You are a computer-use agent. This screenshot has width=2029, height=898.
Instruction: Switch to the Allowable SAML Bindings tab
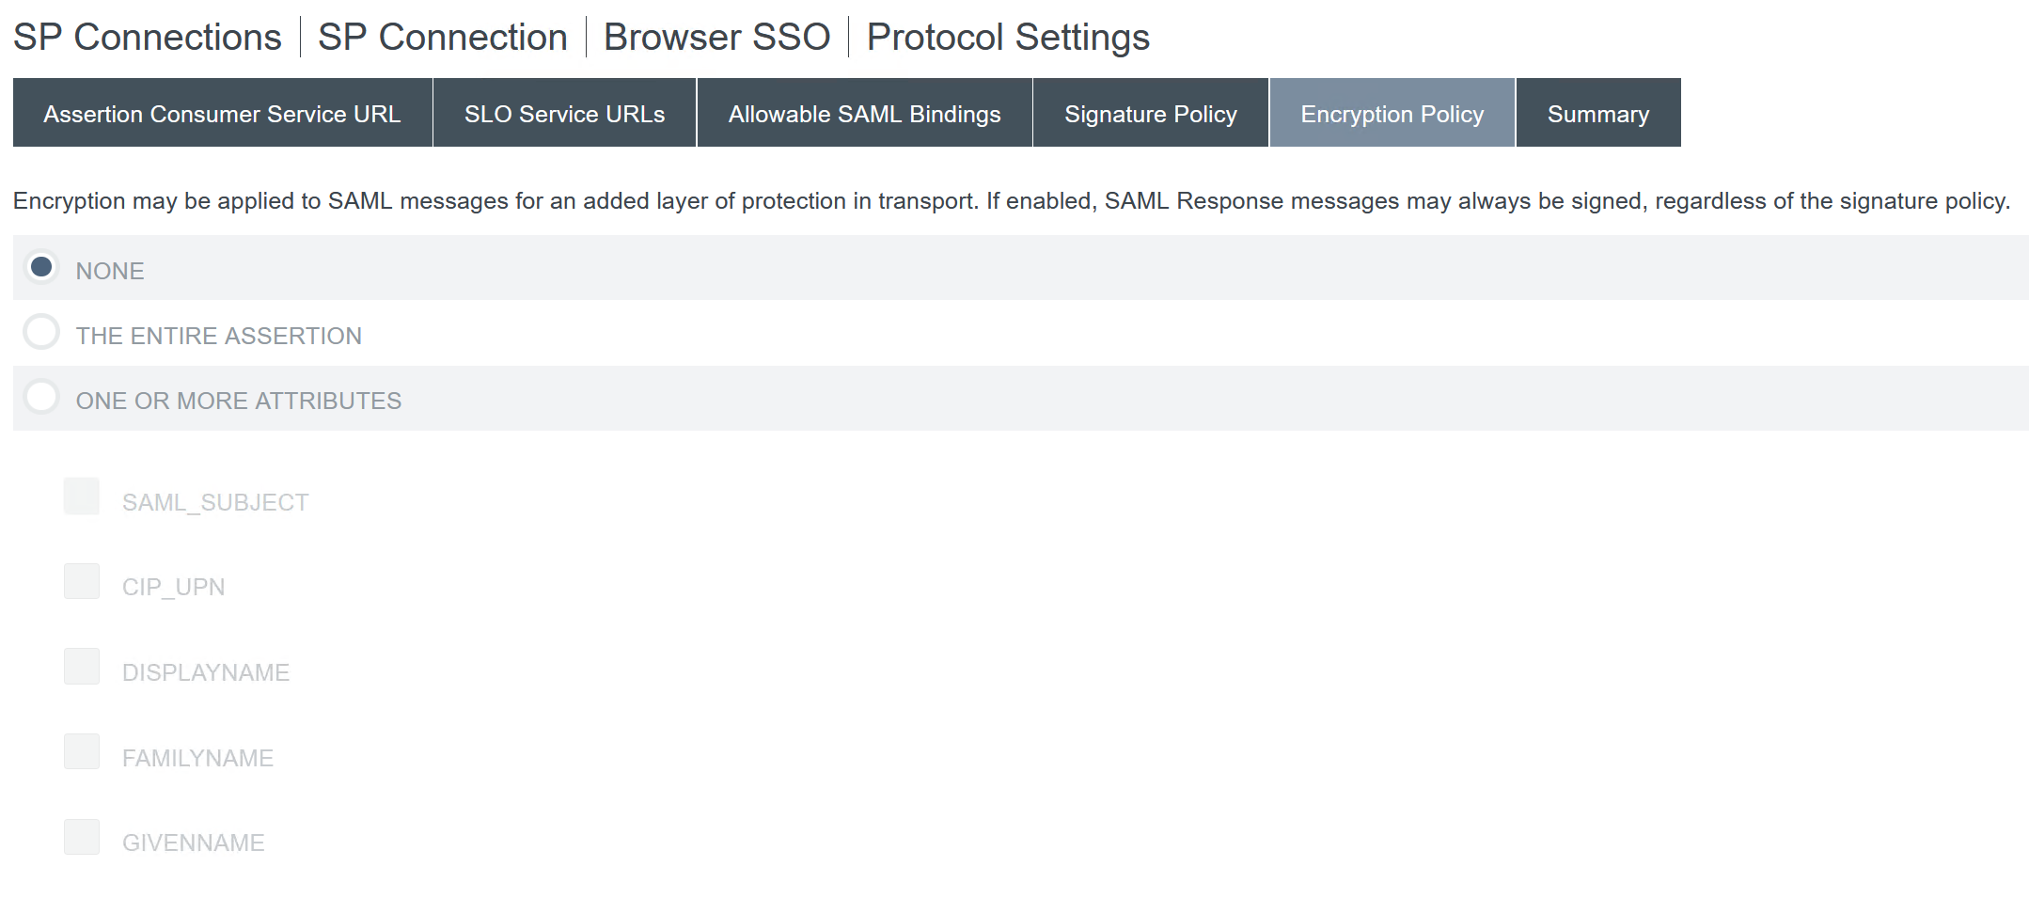862,113
